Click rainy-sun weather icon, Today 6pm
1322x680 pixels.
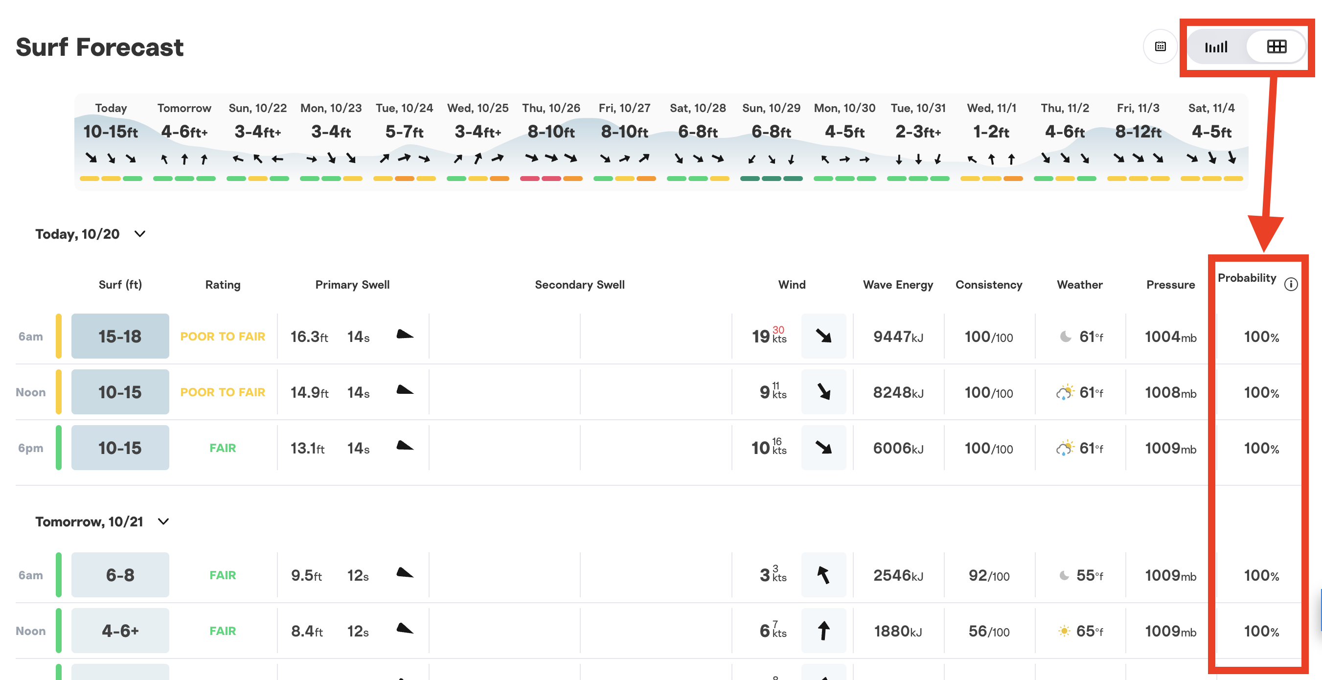(1065, 448)
